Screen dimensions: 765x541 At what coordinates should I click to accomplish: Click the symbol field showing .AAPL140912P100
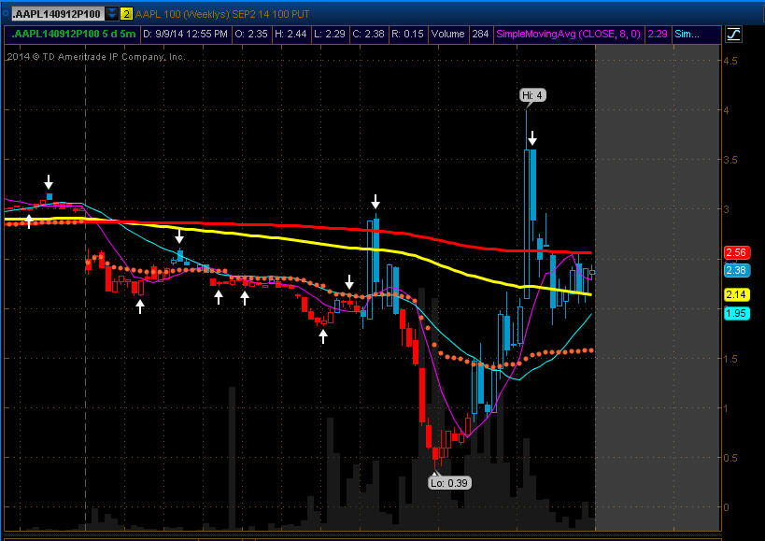click(56, 14)
